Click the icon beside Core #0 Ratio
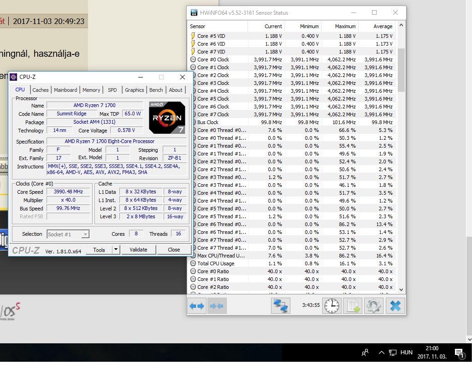Screen dimensions: 472x365 [193, 271]
